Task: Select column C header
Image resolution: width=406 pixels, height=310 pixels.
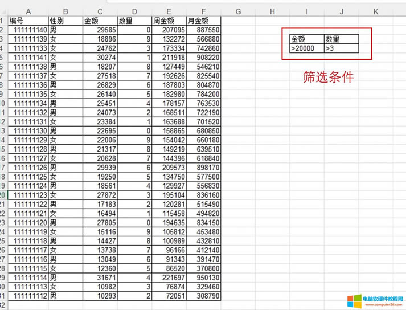Action: coord(100,11)
